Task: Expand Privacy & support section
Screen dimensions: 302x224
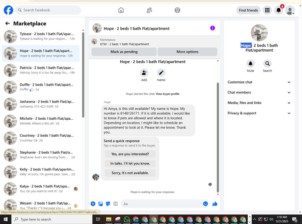Action: [x=259, y=113]
